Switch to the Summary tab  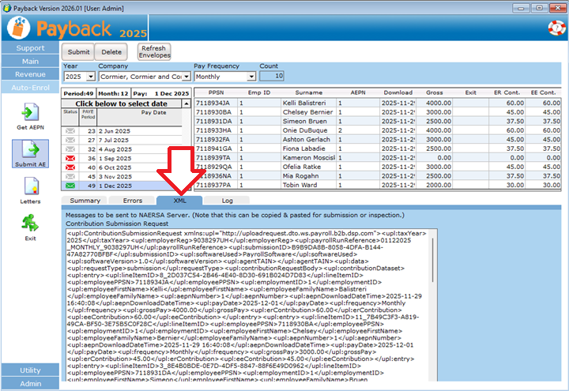[85, 201]
